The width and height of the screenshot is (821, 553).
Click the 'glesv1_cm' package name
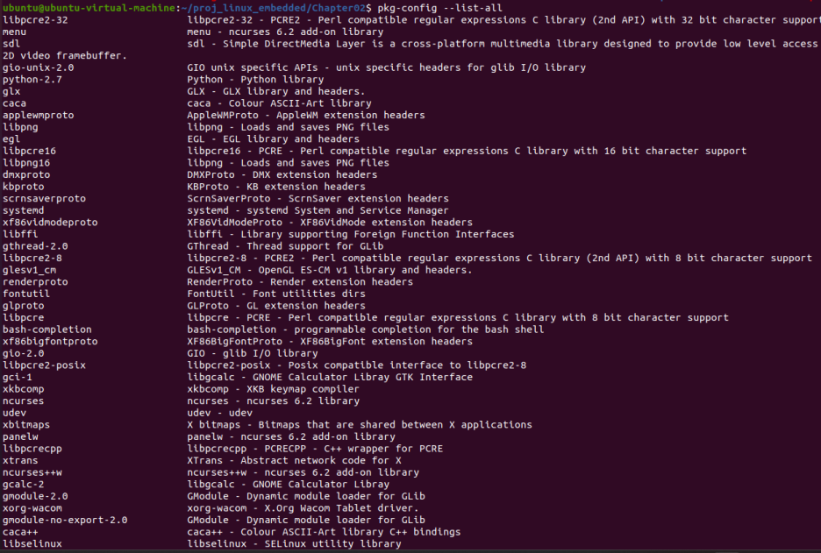point(29,270)
